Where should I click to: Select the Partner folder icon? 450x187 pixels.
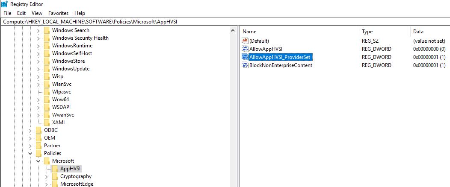tap(39, 146)
